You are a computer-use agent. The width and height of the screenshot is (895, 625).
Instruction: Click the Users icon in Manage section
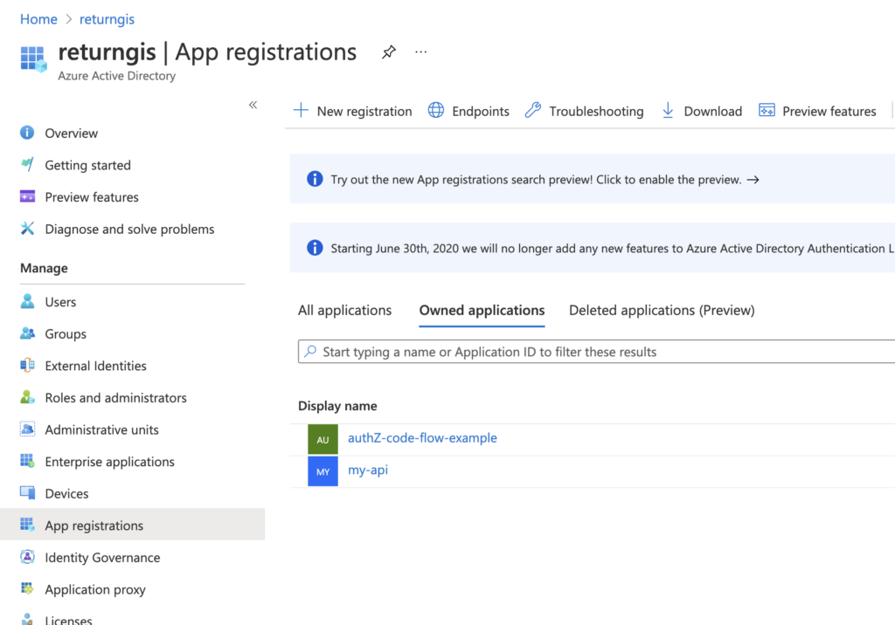click(27, 302)
